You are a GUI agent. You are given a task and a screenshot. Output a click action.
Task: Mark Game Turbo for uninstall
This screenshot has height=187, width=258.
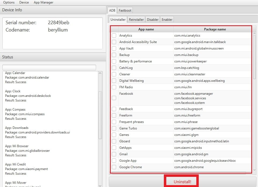click(114, 128)
